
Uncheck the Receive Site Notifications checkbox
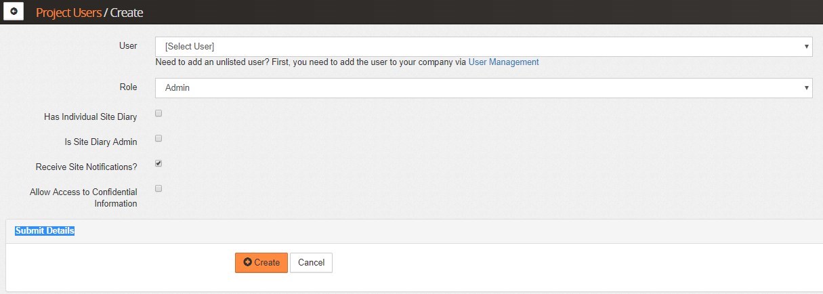click(x=159, y=163)
